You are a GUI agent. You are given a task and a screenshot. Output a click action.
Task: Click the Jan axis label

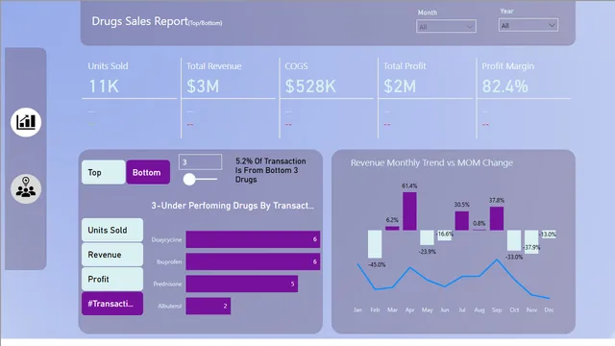pyautogui.click(x=357, y=309)
